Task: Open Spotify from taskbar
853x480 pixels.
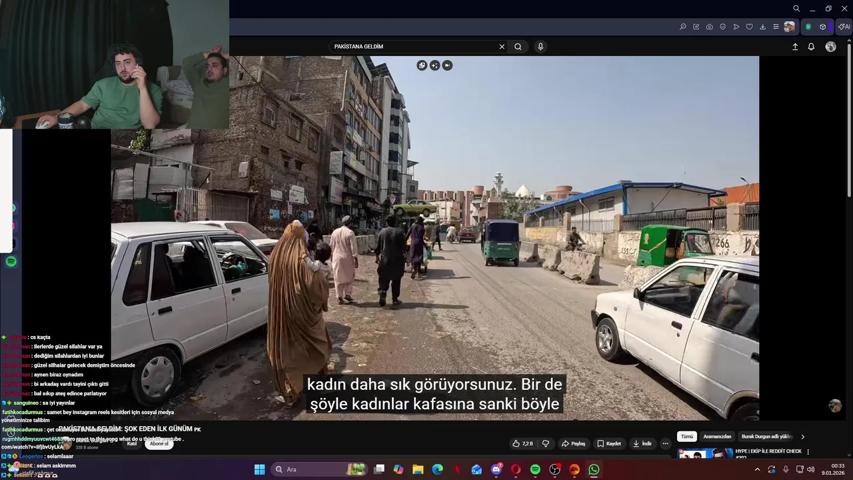Action: (535, 469)
